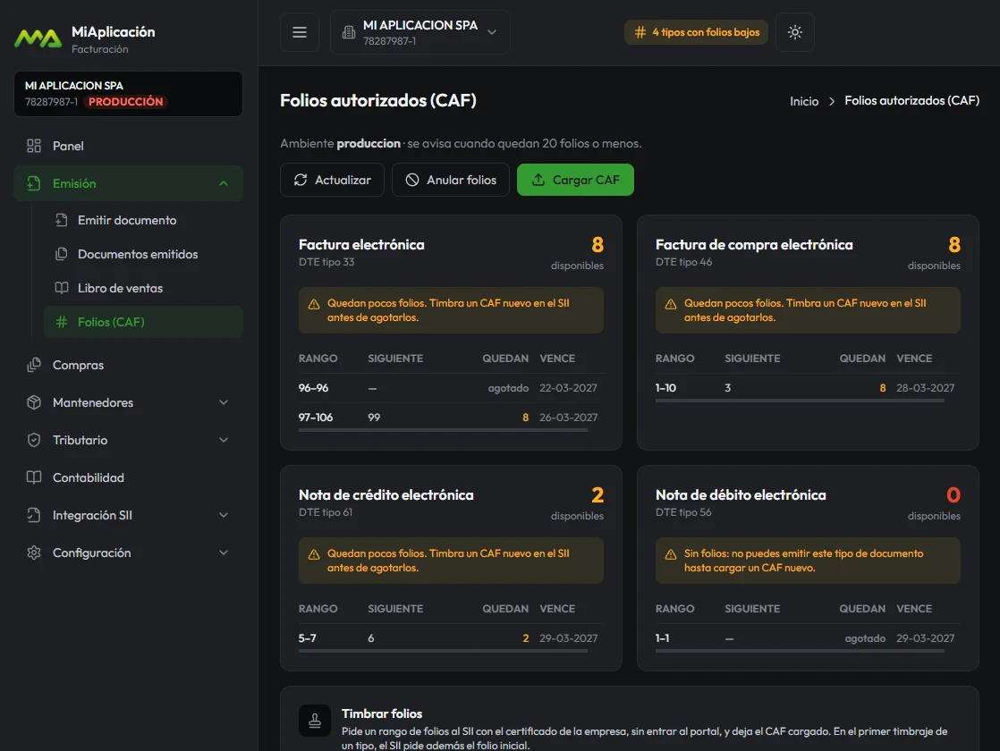The height and width of the screenshot is (751, 1000).
Task: Click the warning icon in Factura electrónica card
Action: 314,304
